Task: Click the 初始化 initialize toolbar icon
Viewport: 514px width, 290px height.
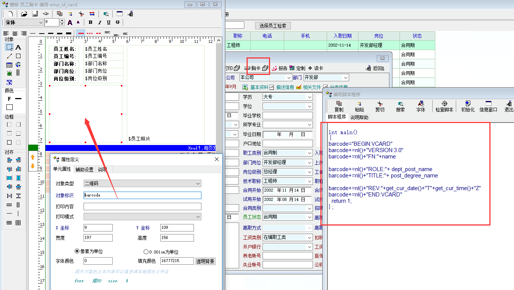Action: pyautogui.click(x=468, y=106)
